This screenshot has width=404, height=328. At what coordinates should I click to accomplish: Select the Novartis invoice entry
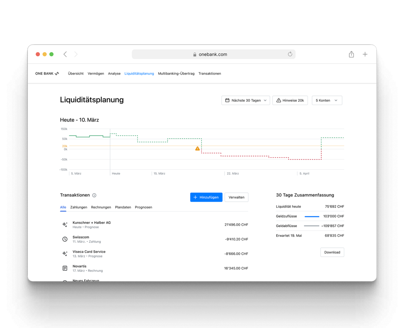point(154,268)
